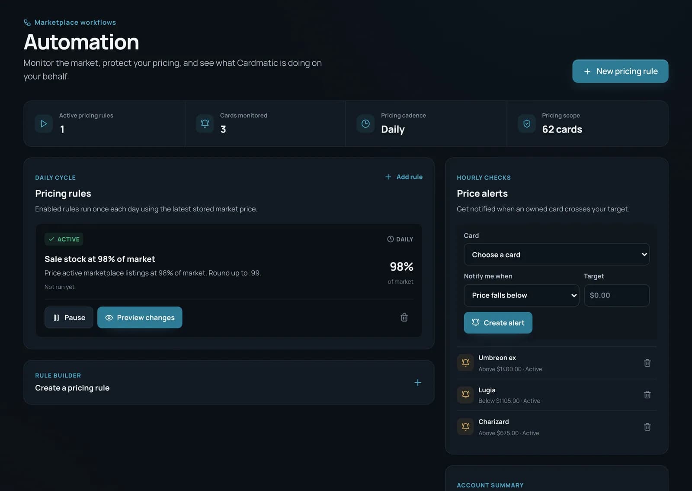Click the 'Not run yet' status text
Image resolution: width=692 pixels, height=491 pixels.
click(59, 287)
